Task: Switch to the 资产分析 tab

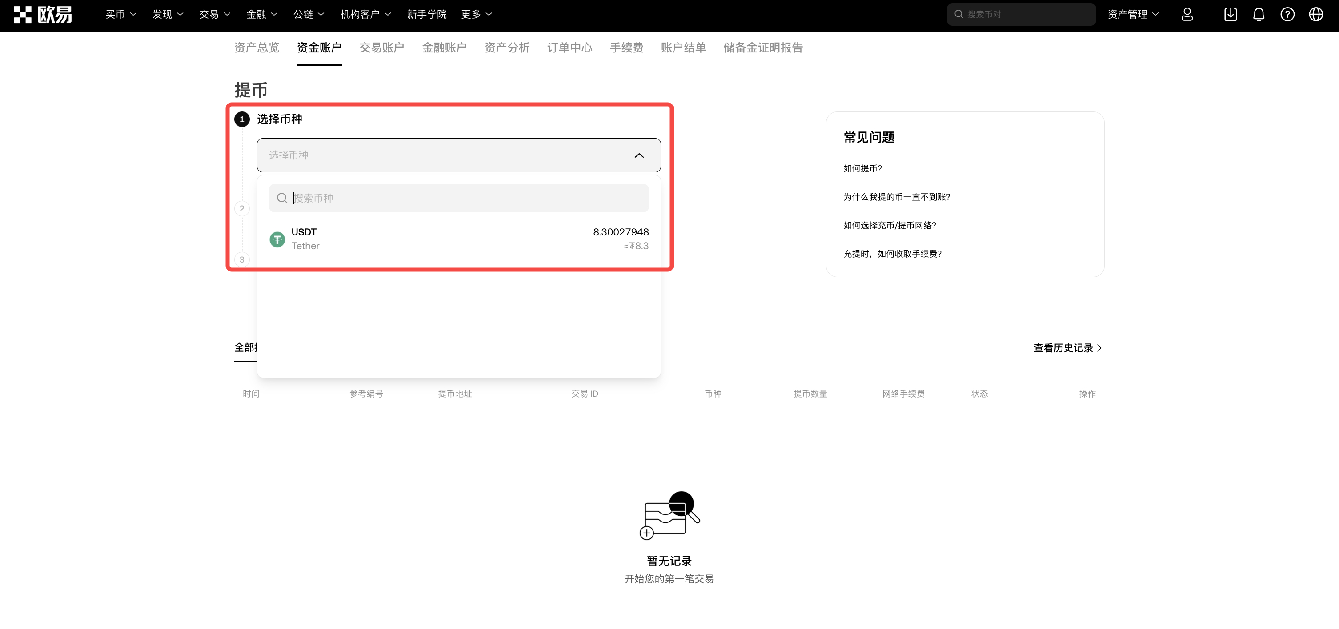Action: pos(507,48)
